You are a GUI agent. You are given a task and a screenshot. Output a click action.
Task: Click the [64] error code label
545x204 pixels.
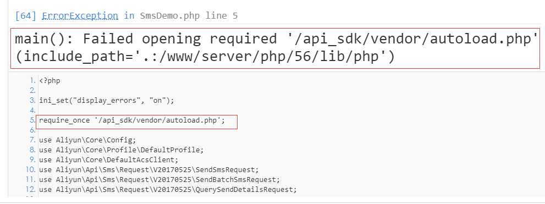26,16
